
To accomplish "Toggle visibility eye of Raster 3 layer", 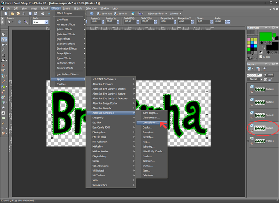I will pyautogui.click(x=252, y=105).
